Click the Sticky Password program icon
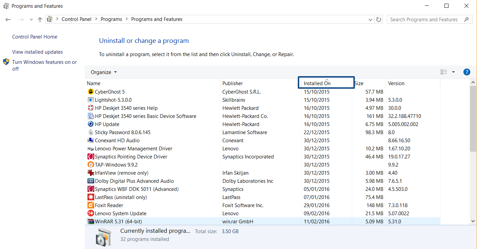 pos(91,132)
